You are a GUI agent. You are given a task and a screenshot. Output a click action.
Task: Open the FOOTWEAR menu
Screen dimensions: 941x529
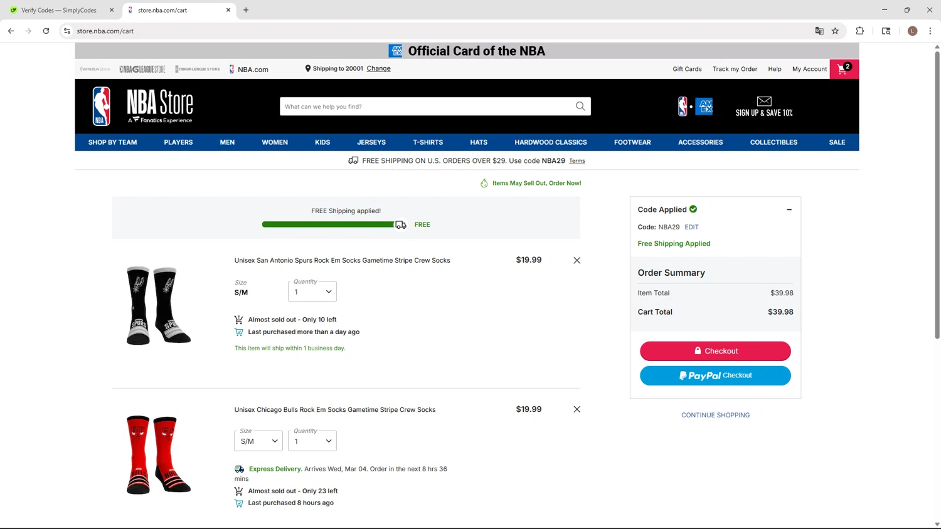[x=632, y=142]
